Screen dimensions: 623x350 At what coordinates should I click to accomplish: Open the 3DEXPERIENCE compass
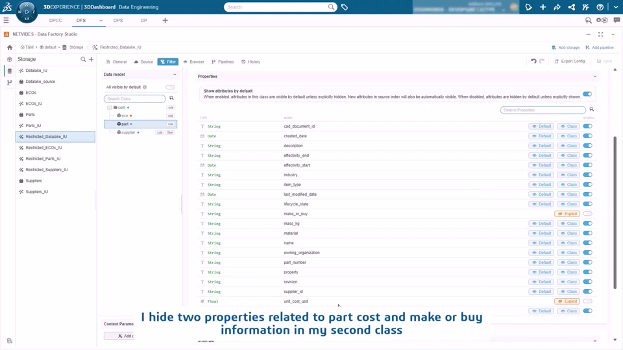27,12
